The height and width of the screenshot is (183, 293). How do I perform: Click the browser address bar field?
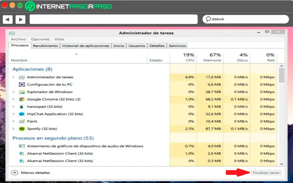pyautogui.click(x=114, y=19)
